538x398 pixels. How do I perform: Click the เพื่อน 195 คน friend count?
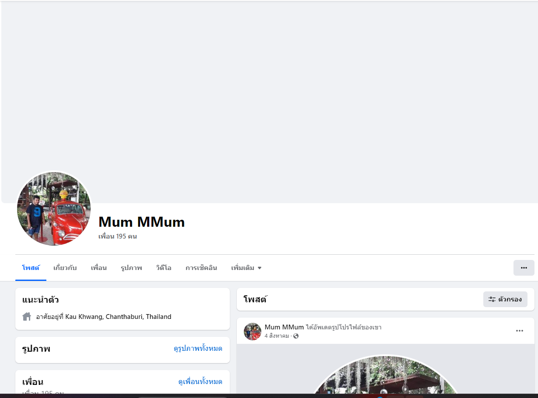tap(118, 236)
